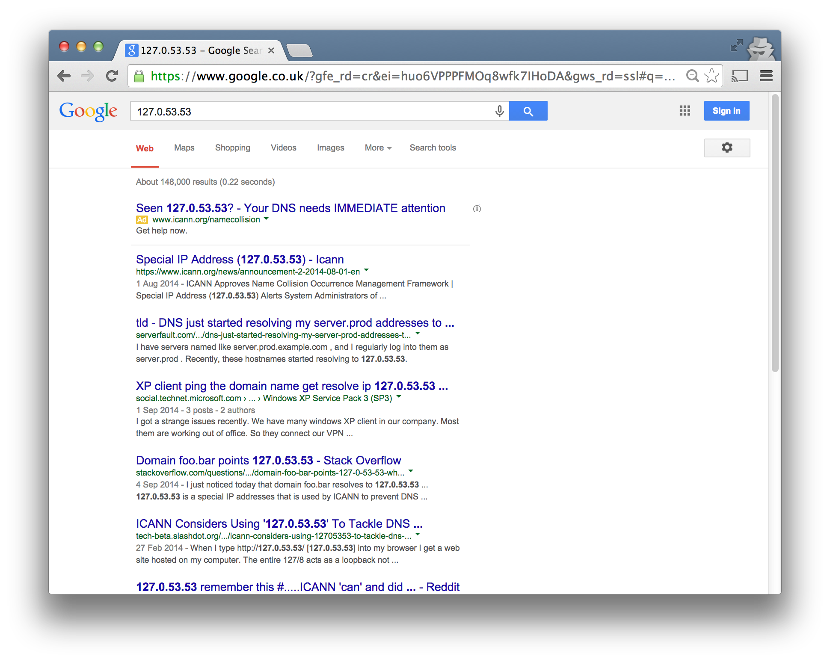Click the browser back arrow
The height and width of the screenshot is (662, 830).
64,76
